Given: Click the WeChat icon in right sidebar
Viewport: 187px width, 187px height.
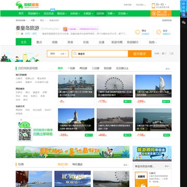Looking at the screenshot, I should (183, 22).
